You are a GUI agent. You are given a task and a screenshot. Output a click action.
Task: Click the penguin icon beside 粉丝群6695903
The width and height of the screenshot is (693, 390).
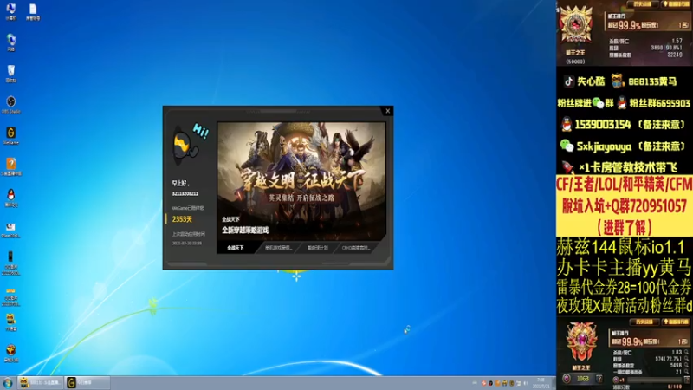[622, 103]
